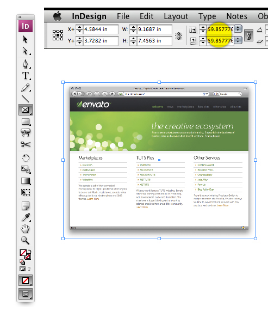Open the Type menu
Viewport: 268px width, 317px height.
[x=207, y=16]
